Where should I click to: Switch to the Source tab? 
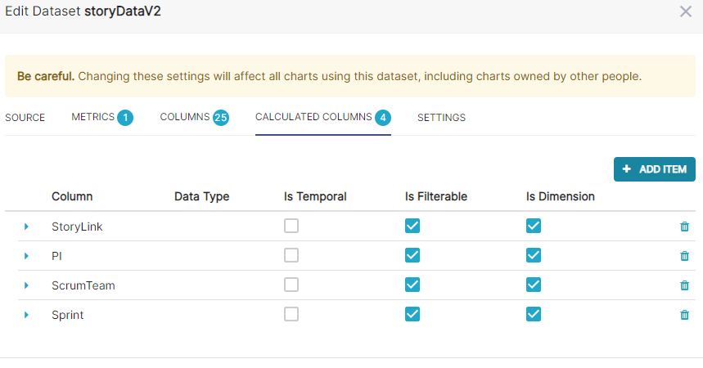tap(25, 118)
